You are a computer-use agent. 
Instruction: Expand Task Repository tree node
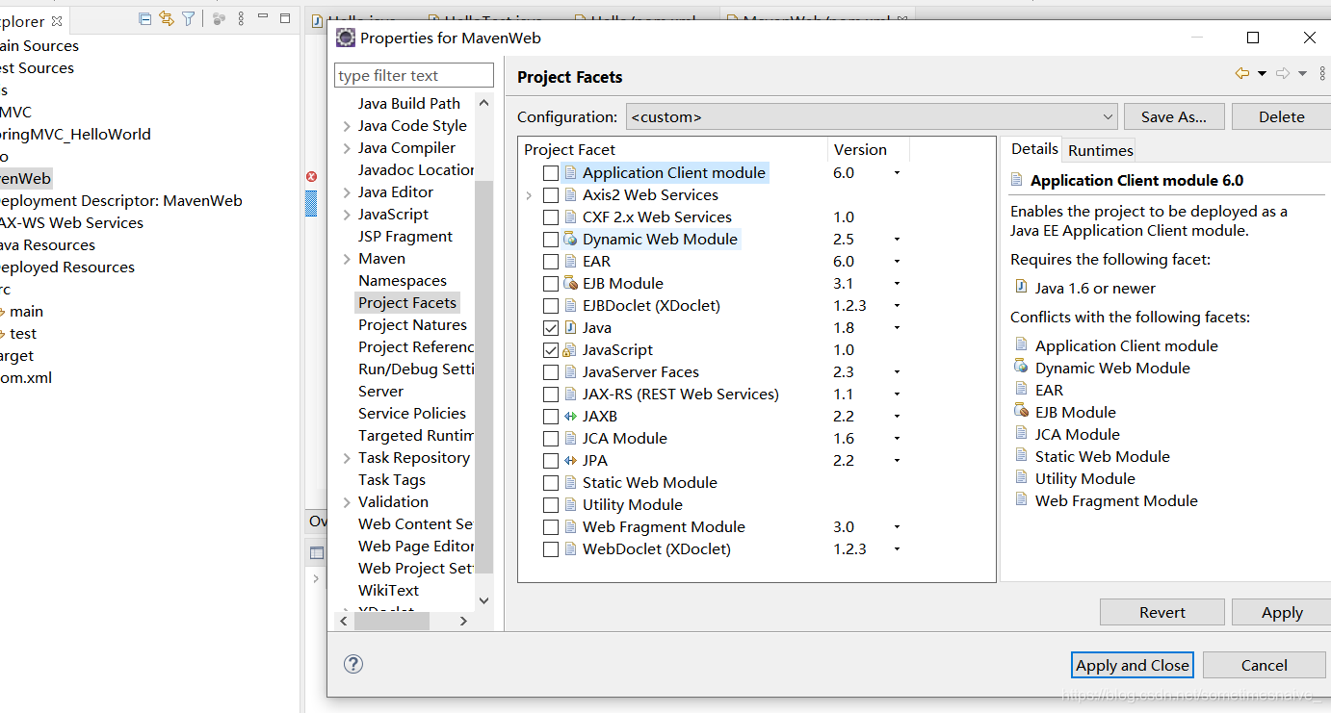click(x=347, y=458)
